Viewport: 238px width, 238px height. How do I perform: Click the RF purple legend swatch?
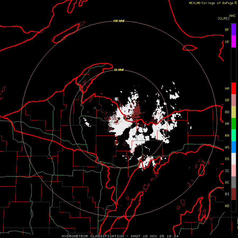pos(234,30)
